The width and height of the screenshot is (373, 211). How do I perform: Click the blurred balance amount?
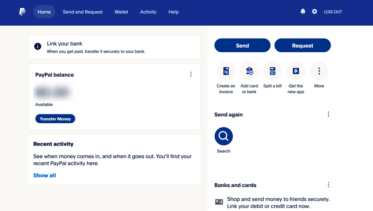pos(53,92)
